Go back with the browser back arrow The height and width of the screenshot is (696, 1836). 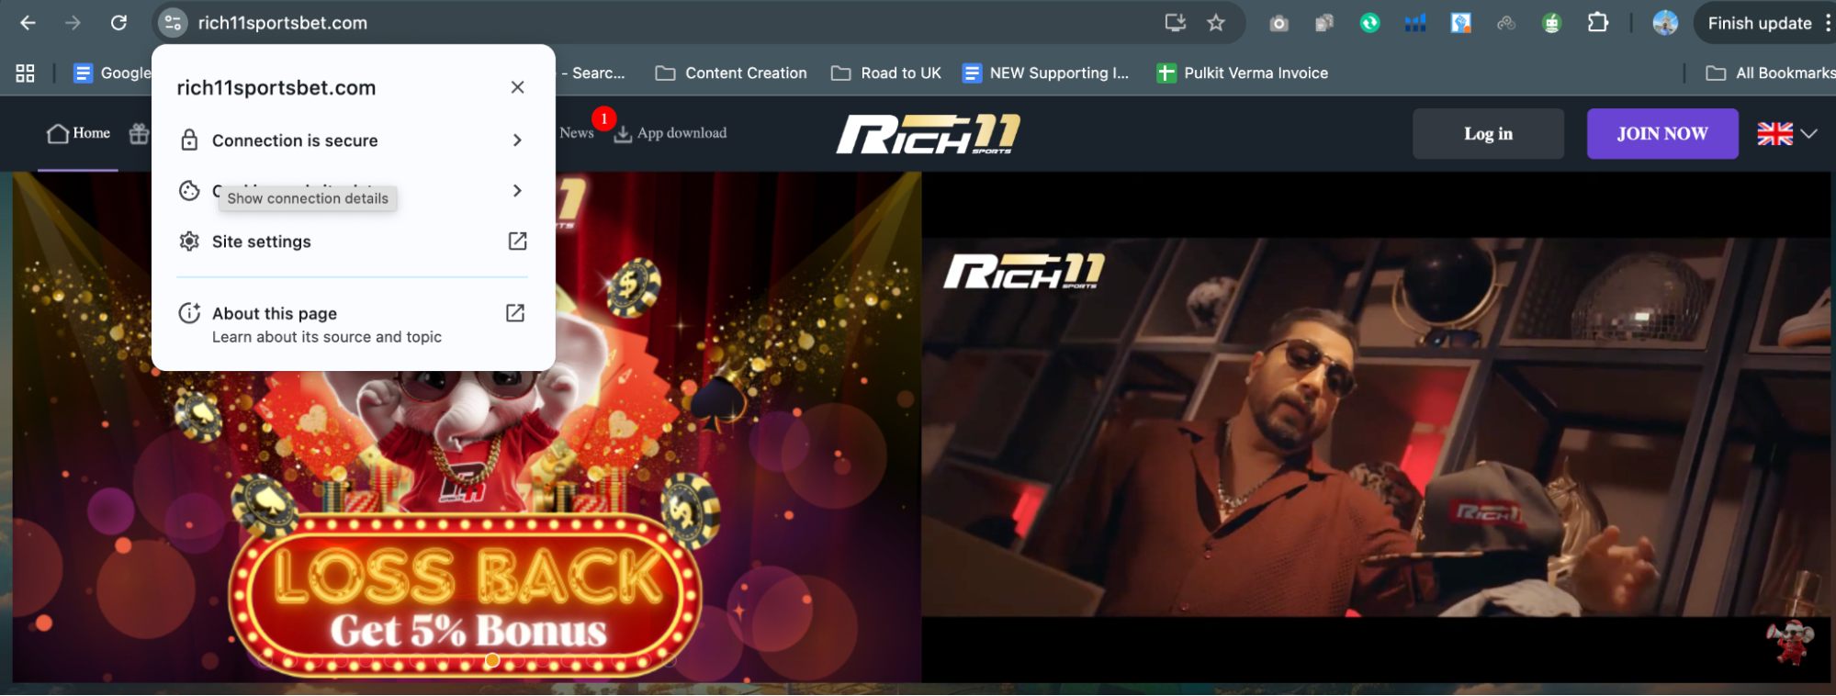click(28, 23)
